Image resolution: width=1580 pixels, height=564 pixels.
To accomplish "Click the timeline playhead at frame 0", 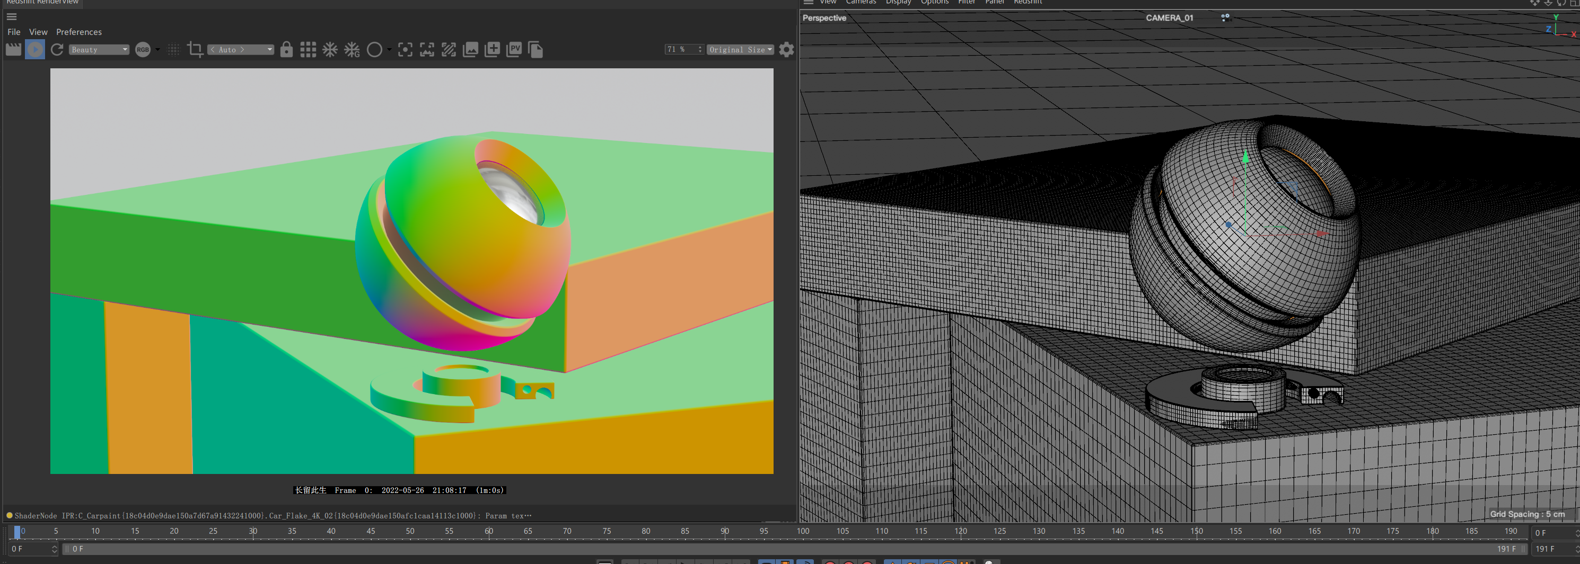I will (x=17, y=532).
